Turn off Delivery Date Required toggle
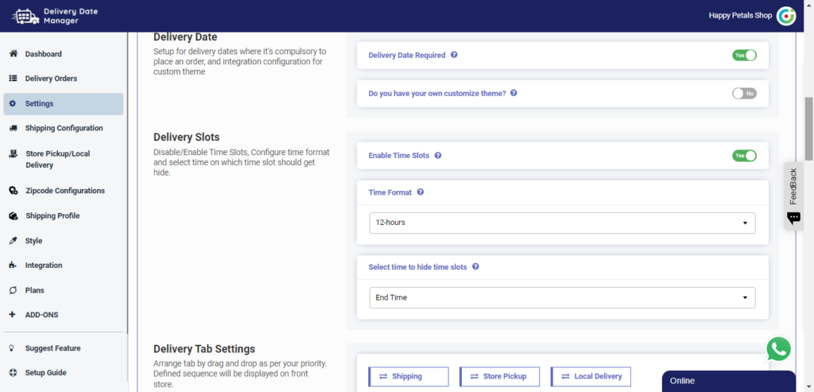This screenshot has height=392, width=814. coord(744,55)
